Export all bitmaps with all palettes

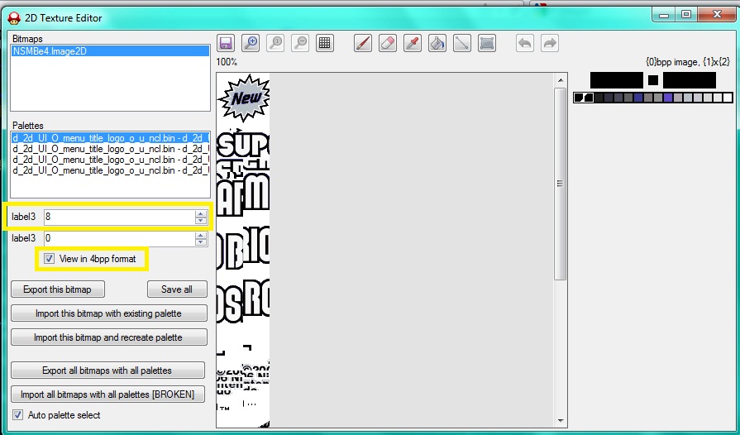[107, 370]
